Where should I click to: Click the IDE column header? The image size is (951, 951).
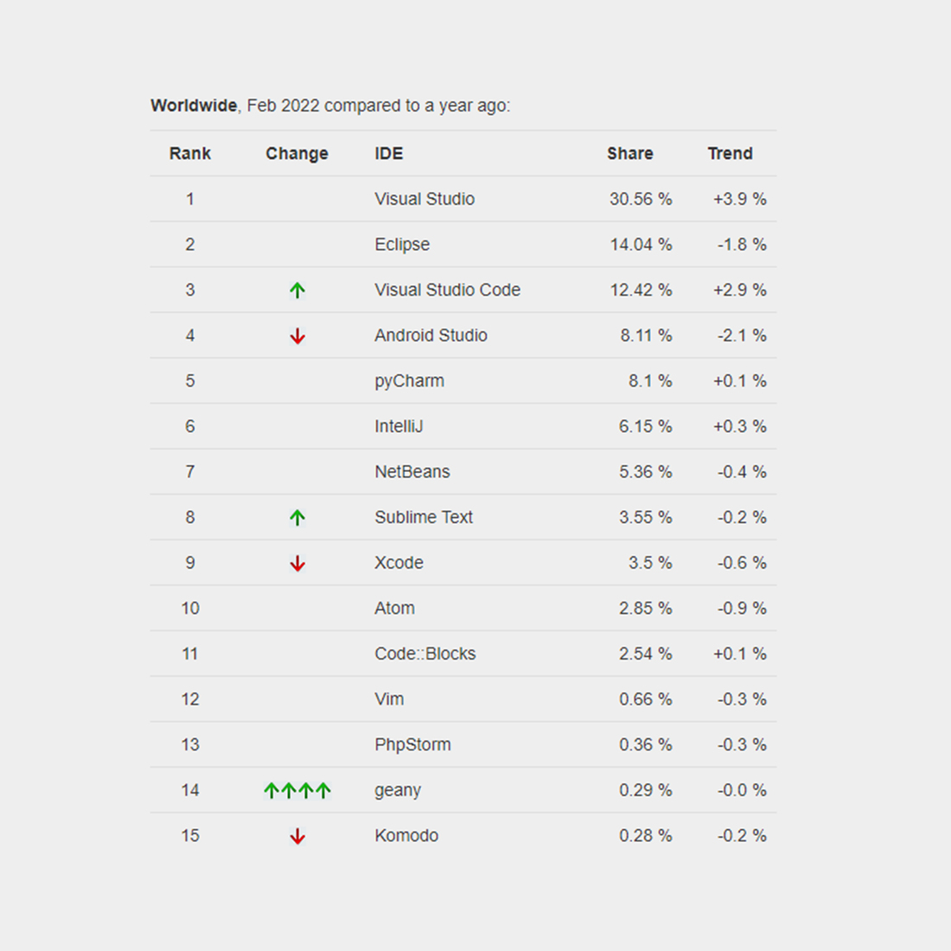[389, 153]
